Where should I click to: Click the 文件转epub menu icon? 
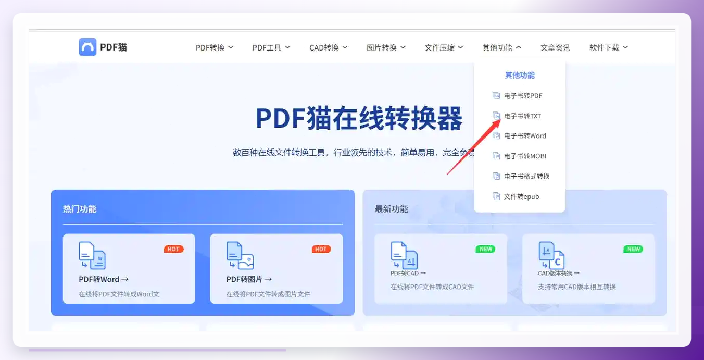coord(496,196)
